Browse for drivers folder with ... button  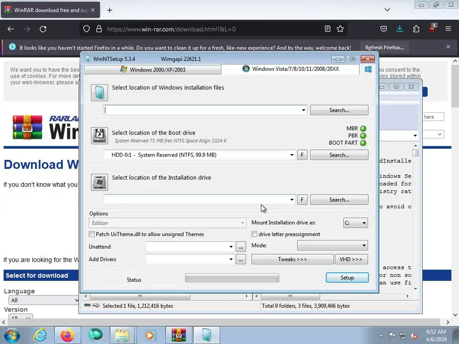tap(241, 259)
